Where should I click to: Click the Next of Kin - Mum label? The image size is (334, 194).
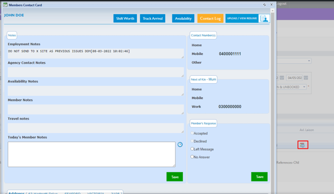(x=203, y=79)
